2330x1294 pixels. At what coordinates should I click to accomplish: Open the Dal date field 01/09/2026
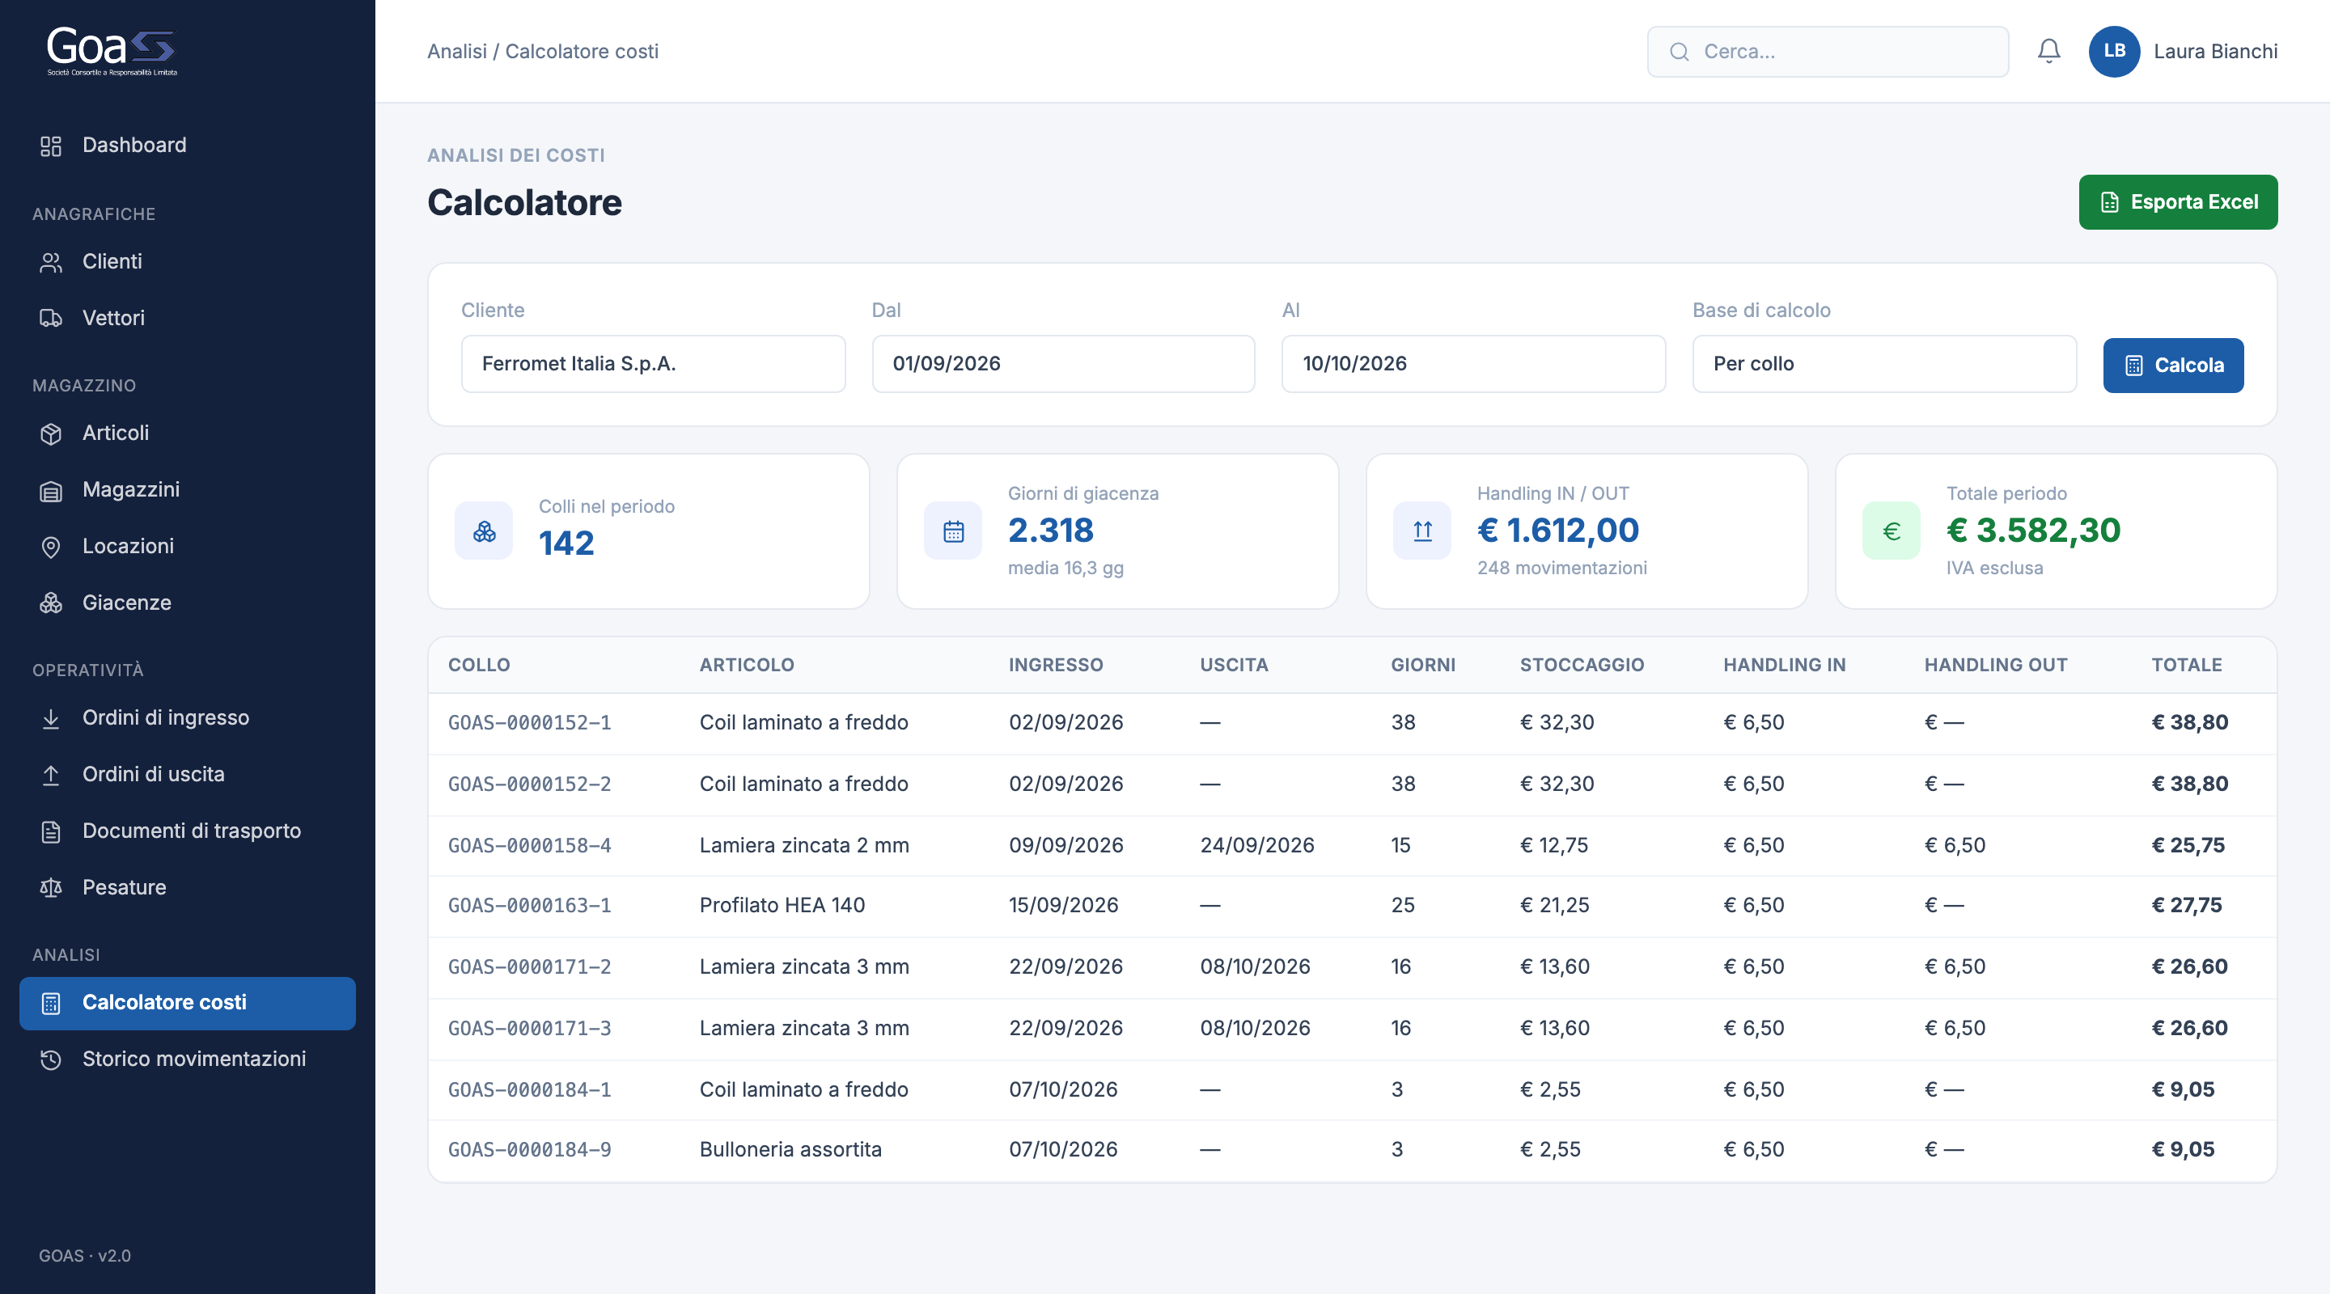(1063, 363)
